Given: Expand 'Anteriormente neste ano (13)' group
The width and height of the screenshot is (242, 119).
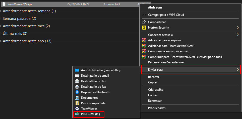Looking at the screenshot, I should (1, 41).
